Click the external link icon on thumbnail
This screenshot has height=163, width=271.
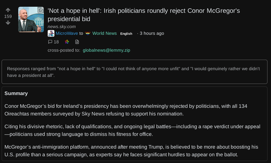(40, 10)
